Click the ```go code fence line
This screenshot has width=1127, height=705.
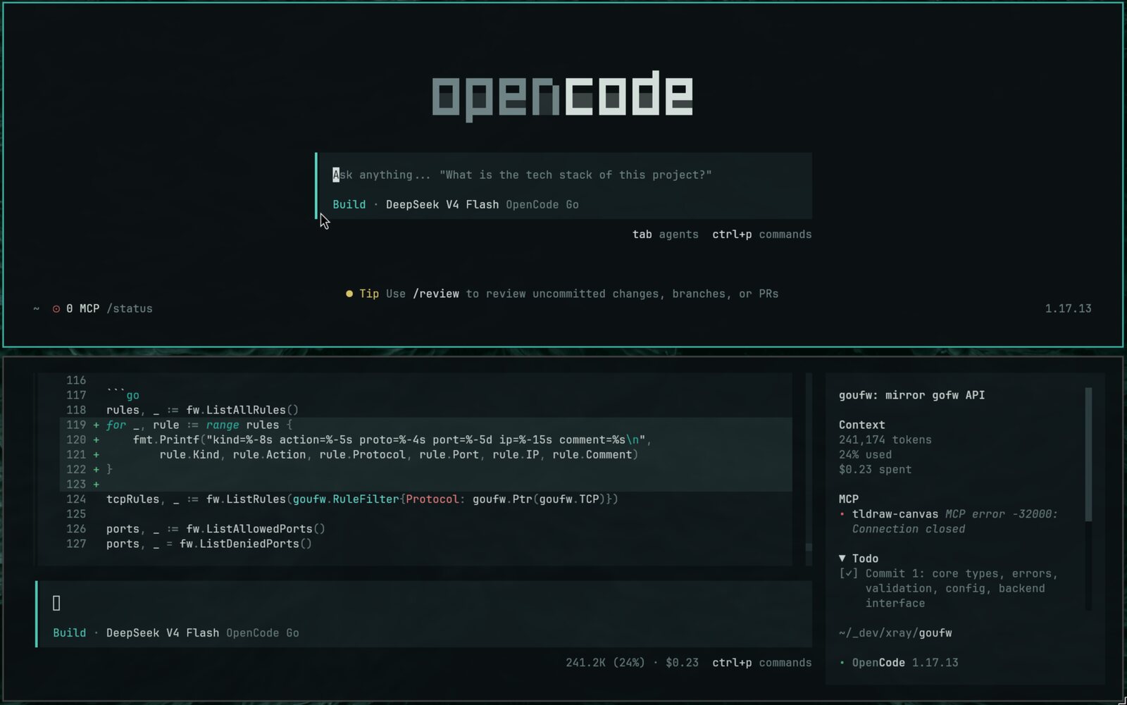point(123,395)
